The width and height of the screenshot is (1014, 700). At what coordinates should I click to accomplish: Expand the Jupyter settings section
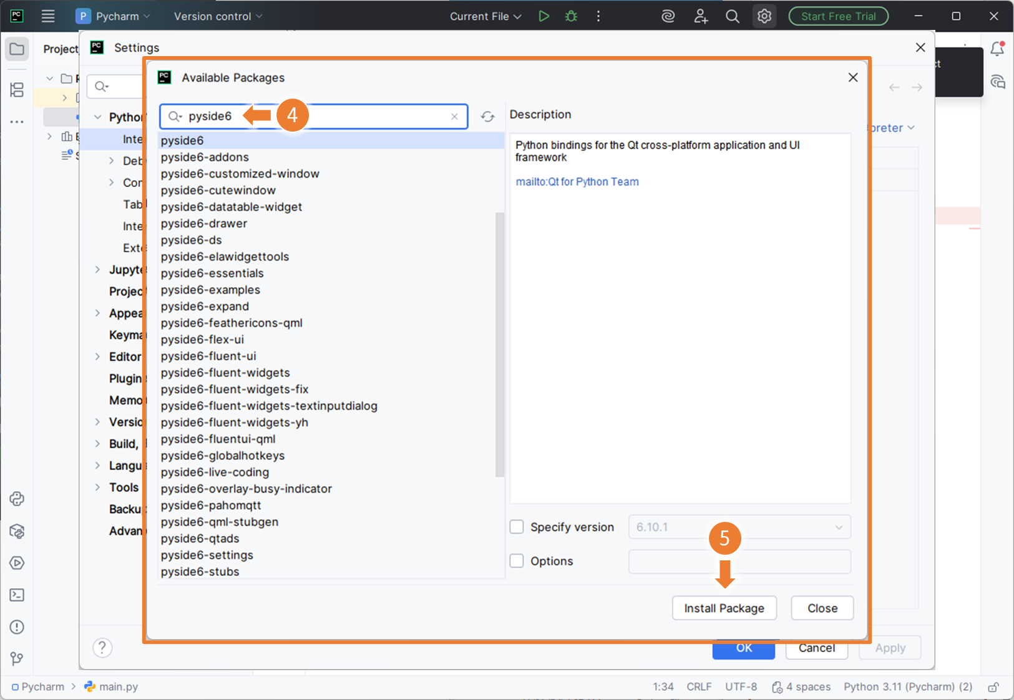pyautogui.click(x=97, y=269)
